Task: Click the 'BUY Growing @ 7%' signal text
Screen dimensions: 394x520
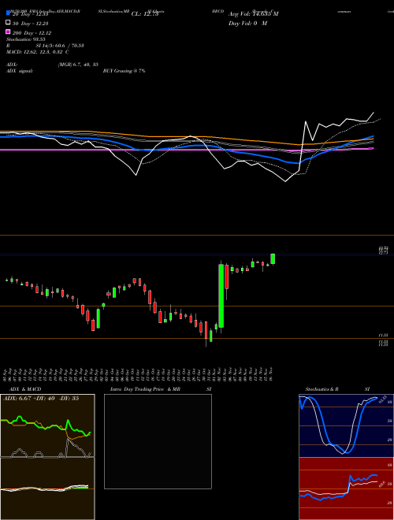Action: pyautogui.click(x=124, y=71)
